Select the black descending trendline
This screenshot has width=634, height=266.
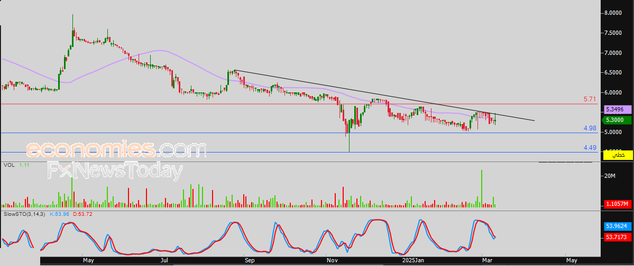coord(384,96)
